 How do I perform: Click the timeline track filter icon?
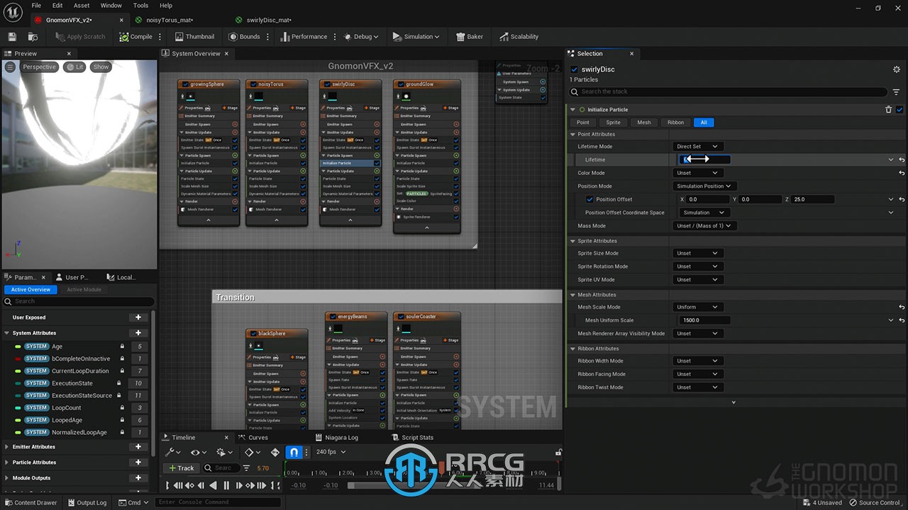tap(246, 468)
